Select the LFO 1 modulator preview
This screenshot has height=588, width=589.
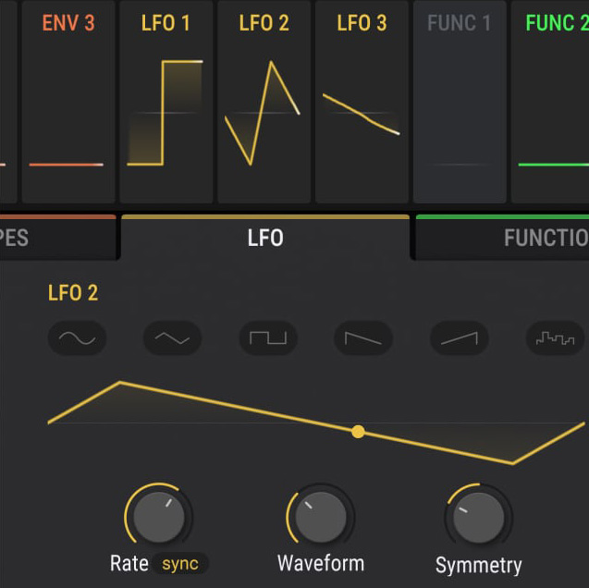pos(166,102)
